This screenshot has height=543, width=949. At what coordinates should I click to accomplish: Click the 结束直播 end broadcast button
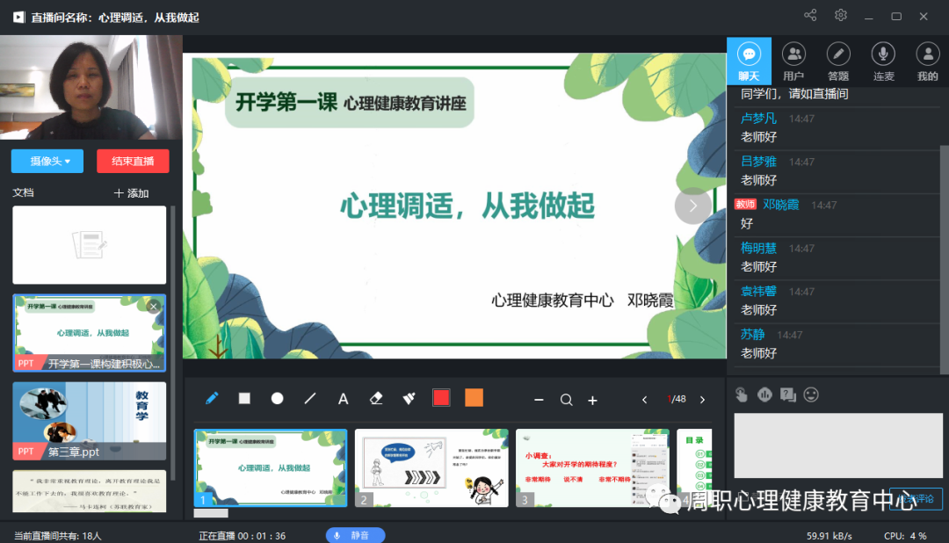tap(133, 161)
